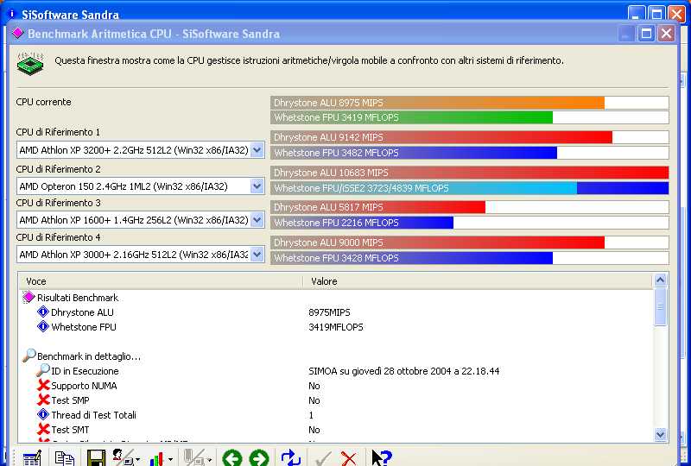Click the green CPU chip icon
The height and width of the screenshot is (466, 691).
click(x=30, y=63)
